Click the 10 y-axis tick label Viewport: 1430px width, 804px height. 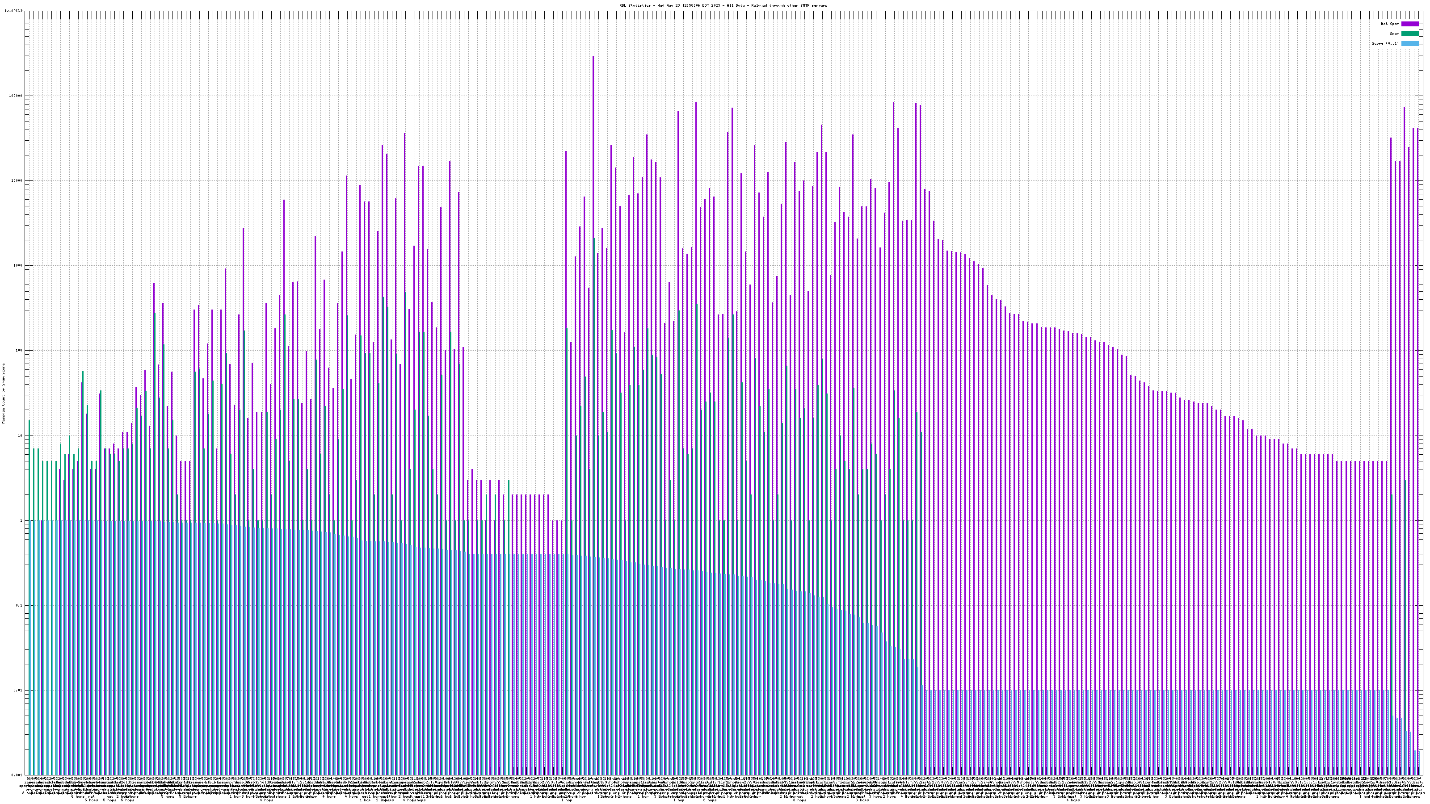click(x=21, y=435)
